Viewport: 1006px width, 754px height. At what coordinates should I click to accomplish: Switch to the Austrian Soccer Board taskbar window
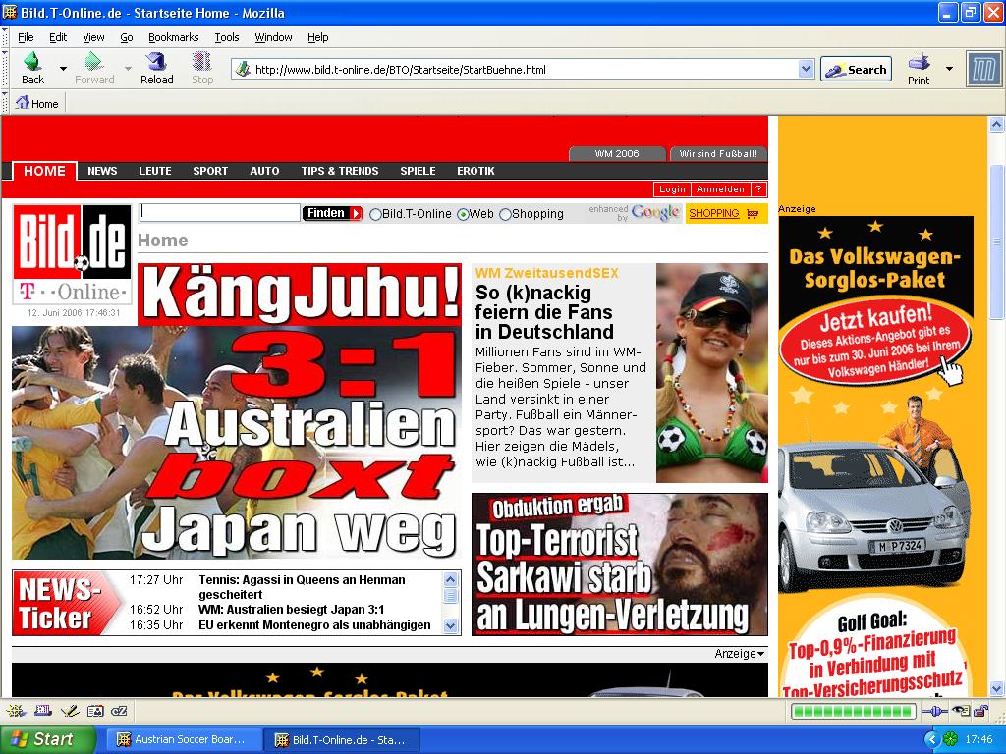pos(183,739)
